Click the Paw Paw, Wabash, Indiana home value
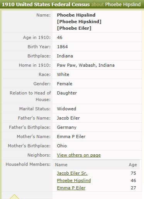This screenshot has height=199, width=144. click(x=86, y=65)
